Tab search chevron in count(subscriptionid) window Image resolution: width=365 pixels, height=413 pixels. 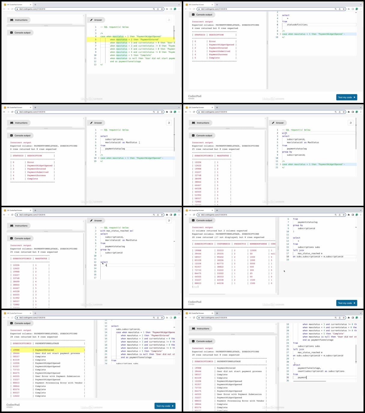click(x=361, y=313)
